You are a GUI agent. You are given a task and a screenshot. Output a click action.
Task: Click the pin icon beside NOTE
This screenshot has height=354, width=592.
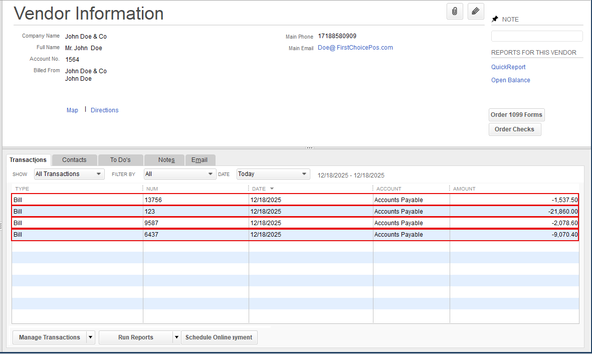click(495, 19)
